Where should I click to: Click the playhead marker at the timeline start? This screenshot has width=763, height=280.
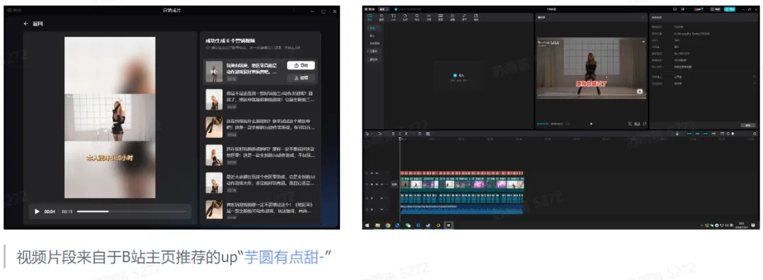click(x=401, y=139)
